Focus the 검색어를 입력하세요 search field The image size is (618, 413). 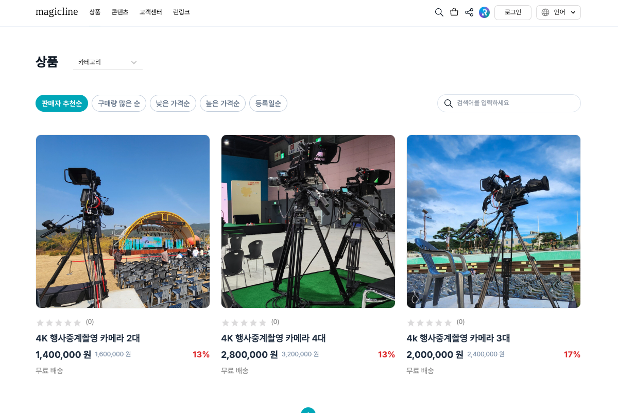[x=509, y=103]
